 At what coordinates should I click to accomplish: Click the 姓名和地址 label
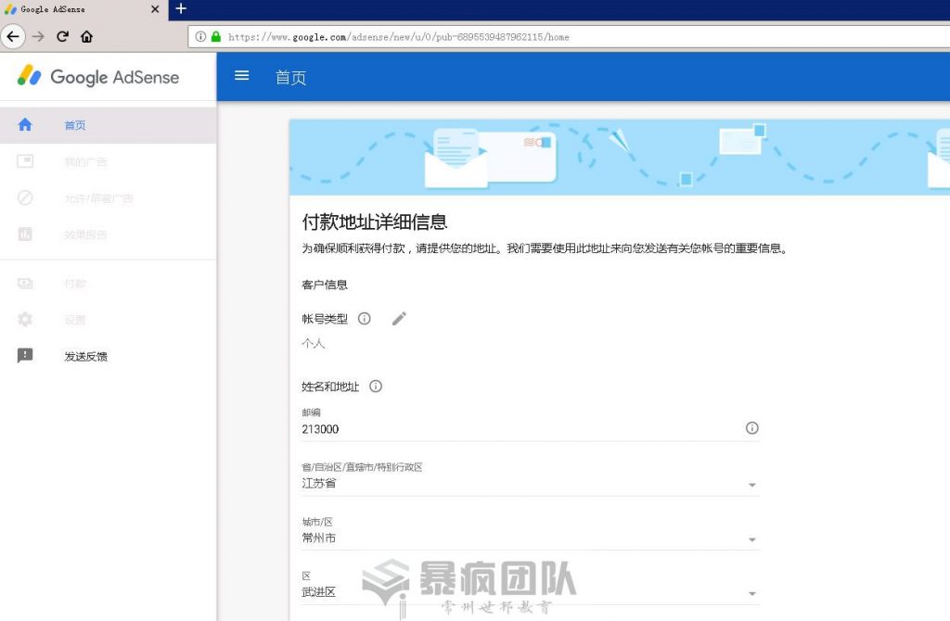click(x=330, y=387)
